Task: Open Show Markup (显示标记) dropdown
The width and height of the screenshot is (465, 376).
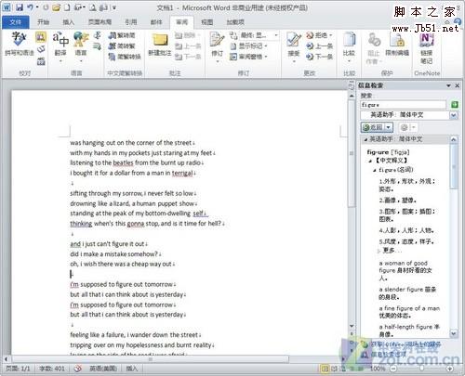Action: tap(249, 46)
